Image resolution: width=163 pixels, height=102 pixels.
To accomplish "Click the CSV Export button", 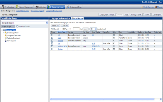I will (x=157, y=15).
